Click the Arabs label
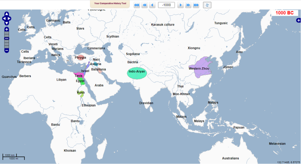Screen dimensions: 301x164 pyautogui.click(x=99, y=85)
